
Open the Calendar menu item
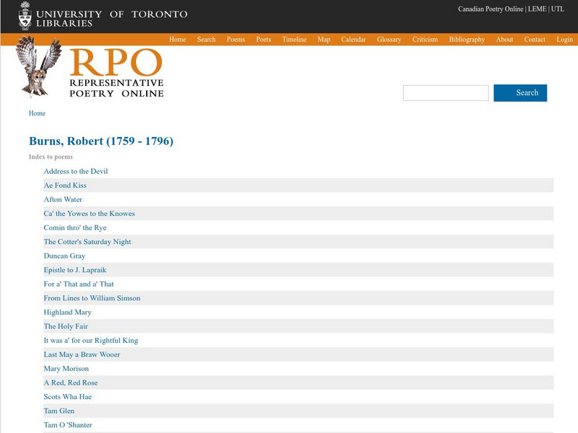(353, 40)
